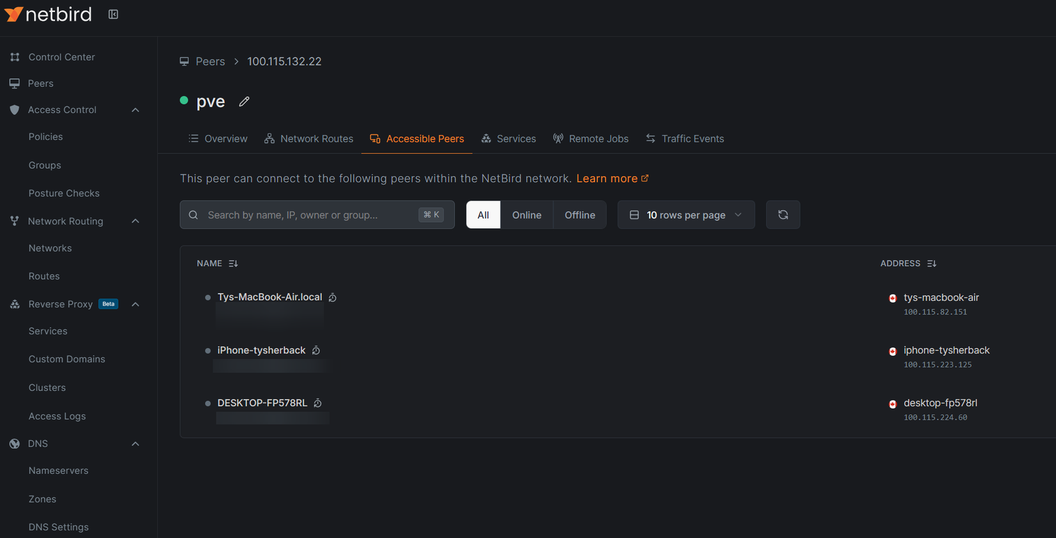Click the desktop-fp578rl hostname
1056x538 pixels.
[x=940, y=403]
